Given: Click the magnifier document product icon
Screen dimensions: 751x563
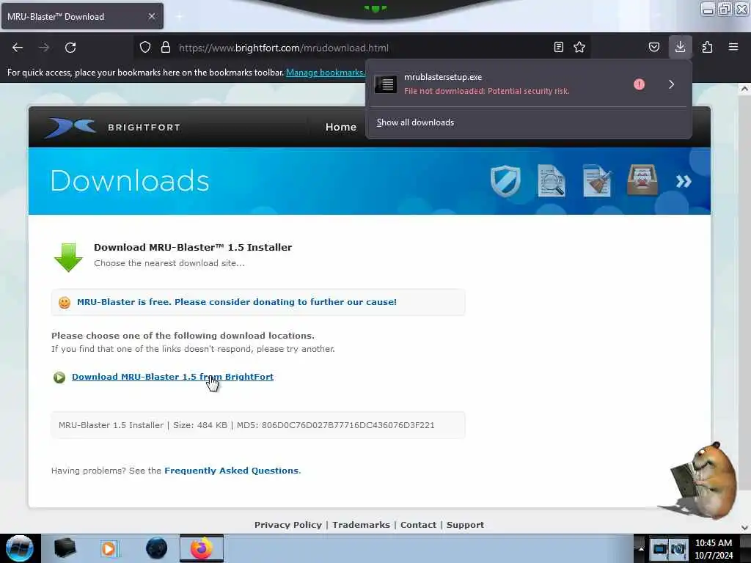Looking at the screenshot, I should point(551,181).
